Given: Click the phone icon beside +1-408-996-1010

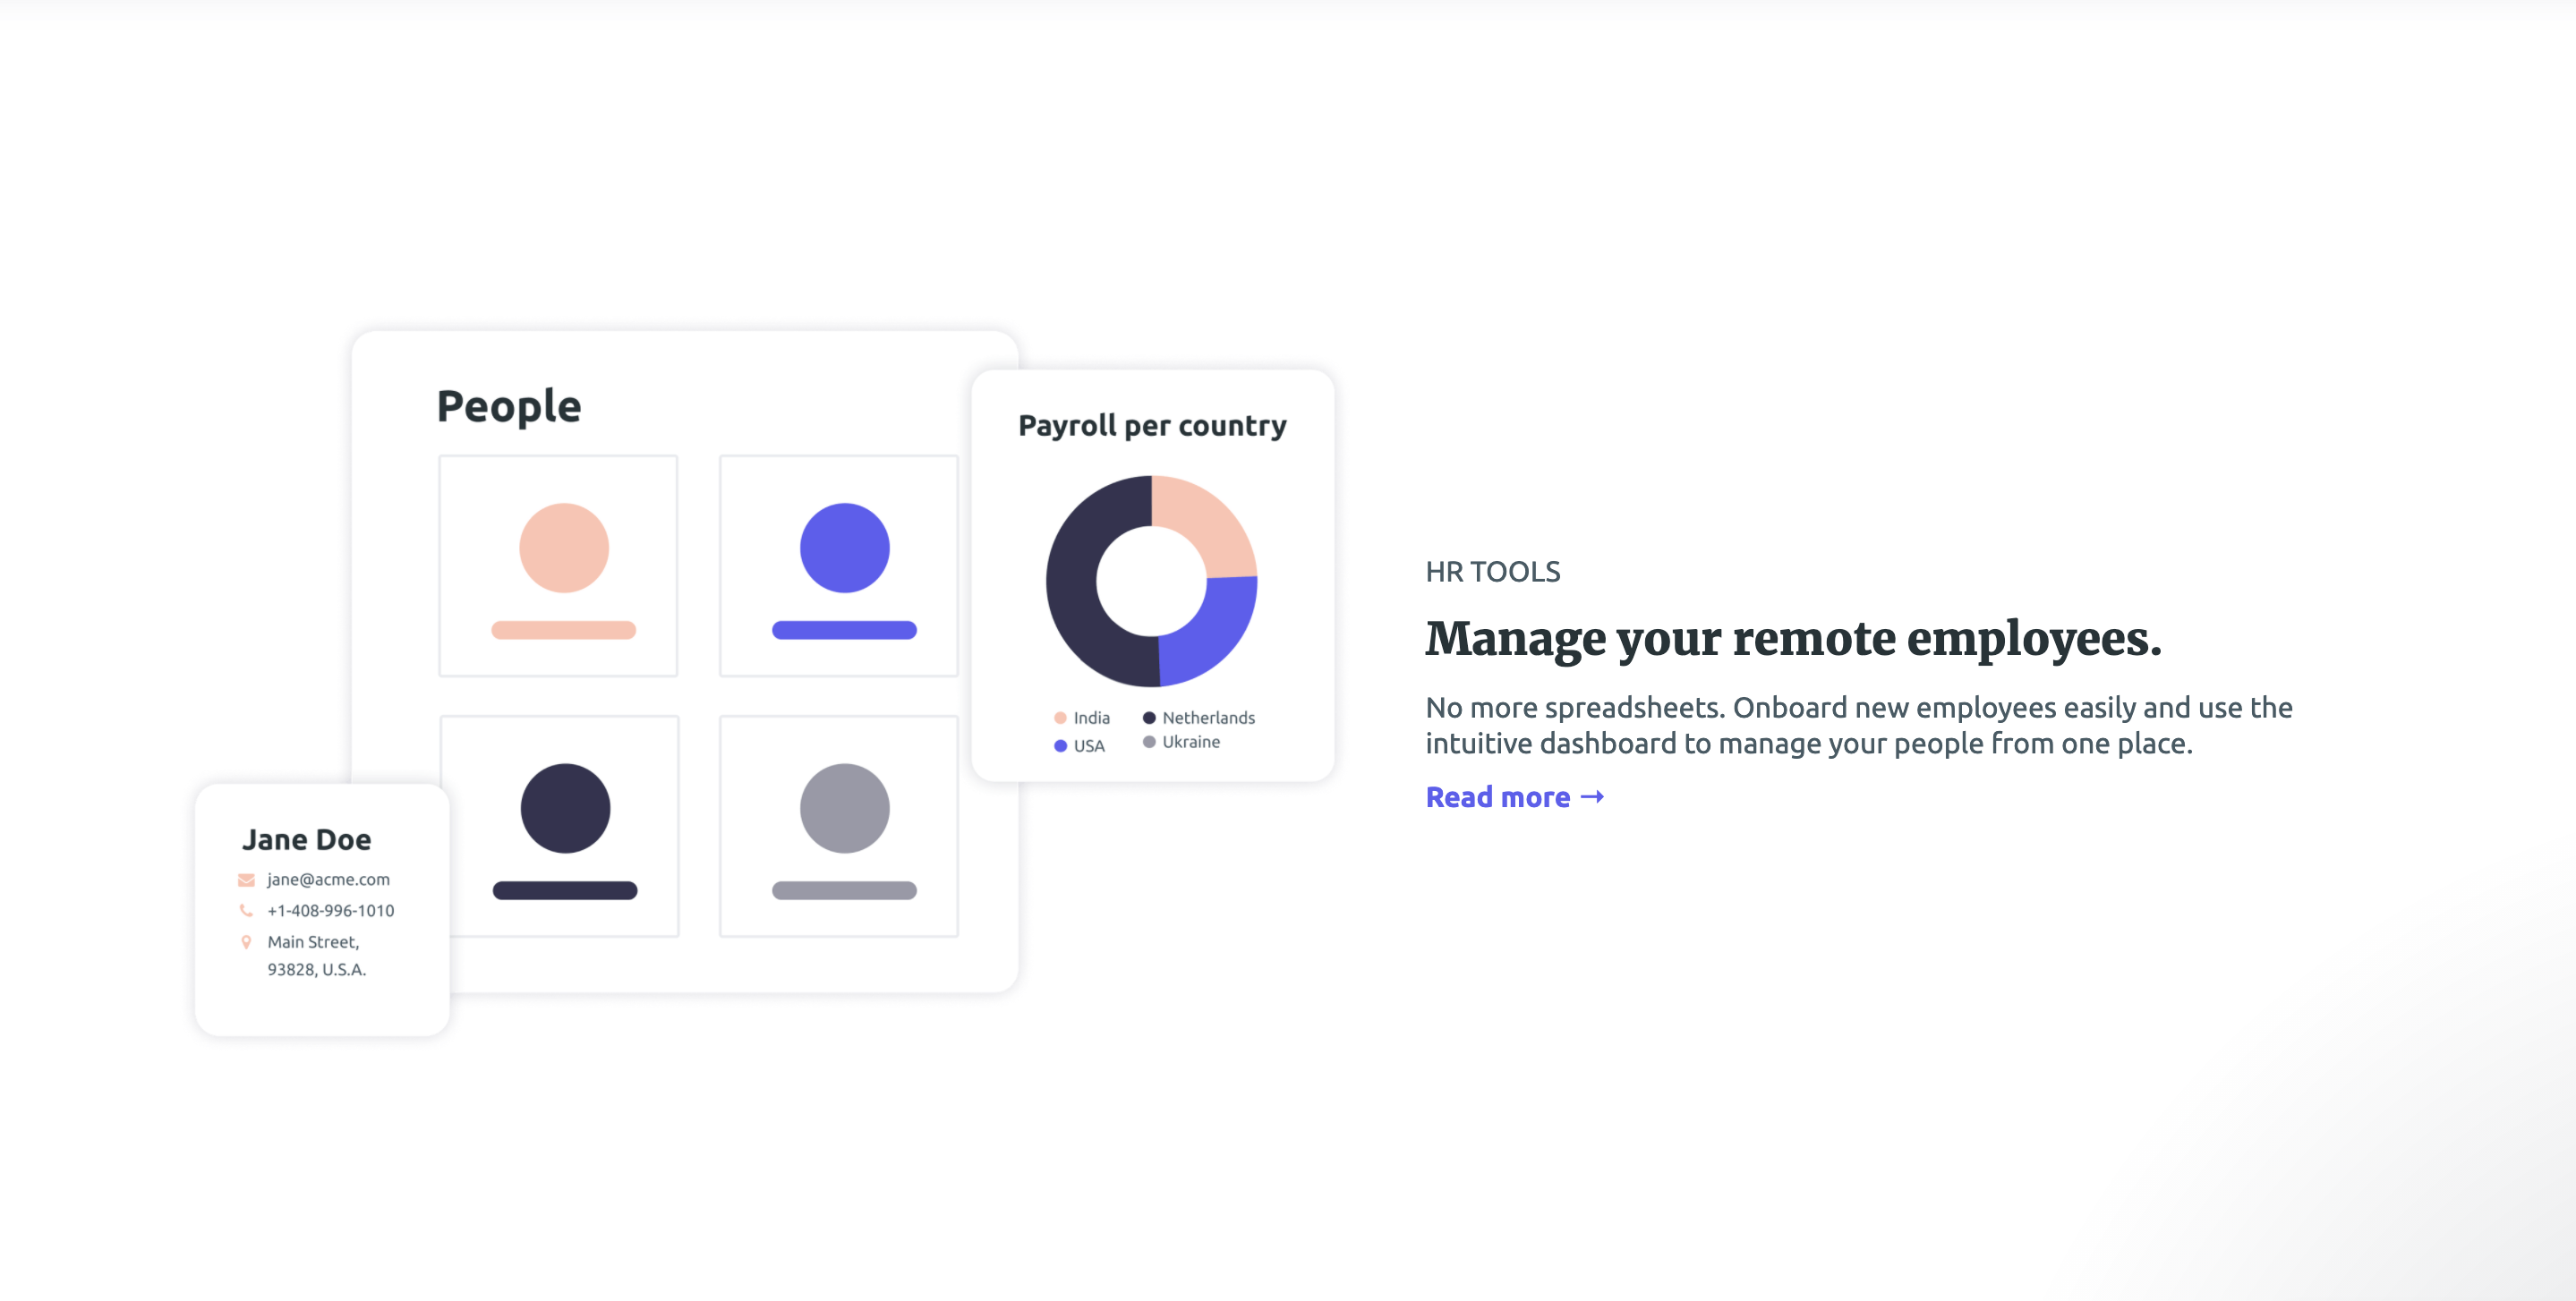Looking at the screenshot, I should pyautogui.click(x=246, y=910).
